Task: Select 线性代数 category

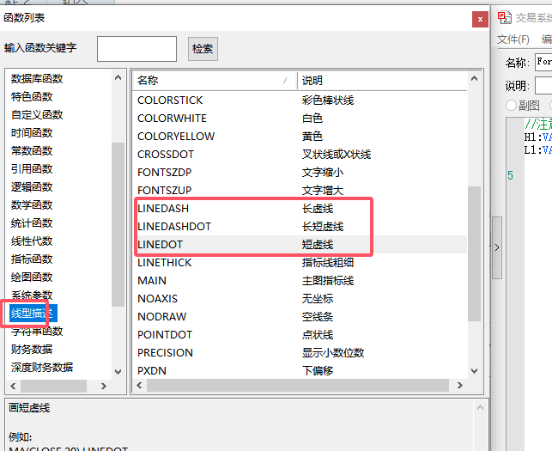Action: pyautogui.click(x=32, y=241)
